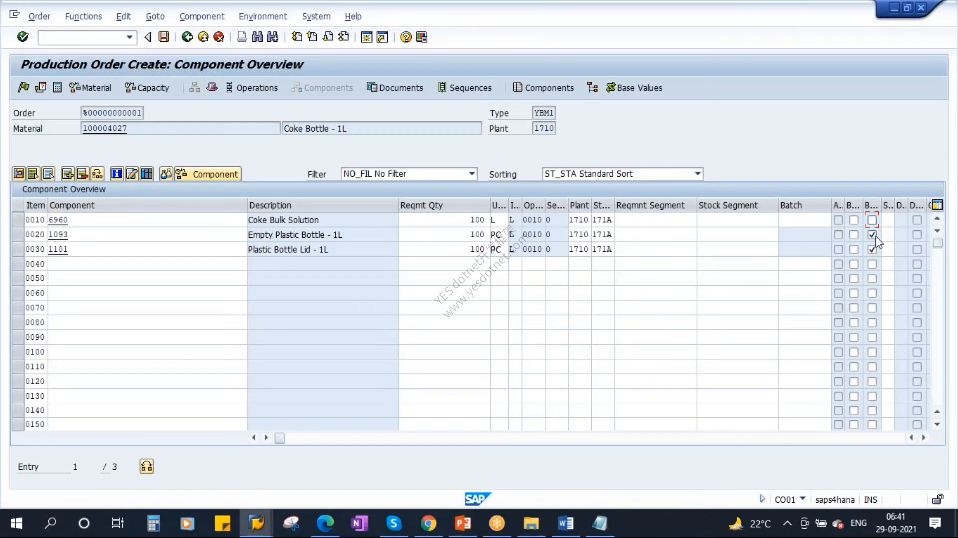Open Google Chrome from the taskbar
Screen dimensions: 958x538
tap(428, 523)
